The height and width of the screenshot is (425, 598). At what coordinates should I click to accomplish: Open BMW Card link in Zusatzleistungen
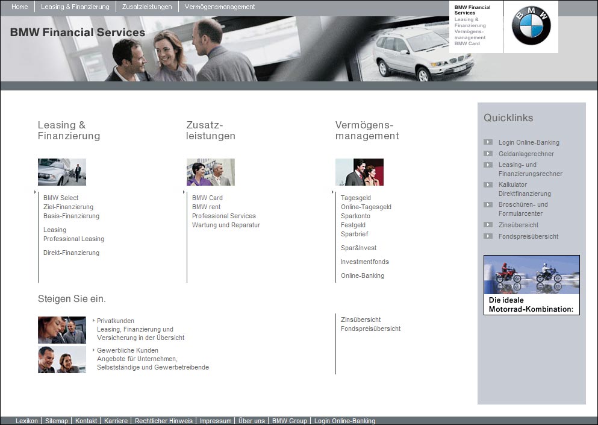(207, 198)
